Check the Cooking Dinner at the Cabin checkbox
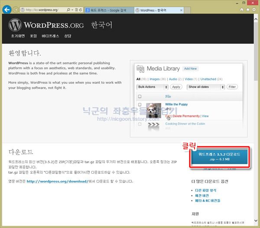This screenshot has width=260, height=228. [140, 124]
